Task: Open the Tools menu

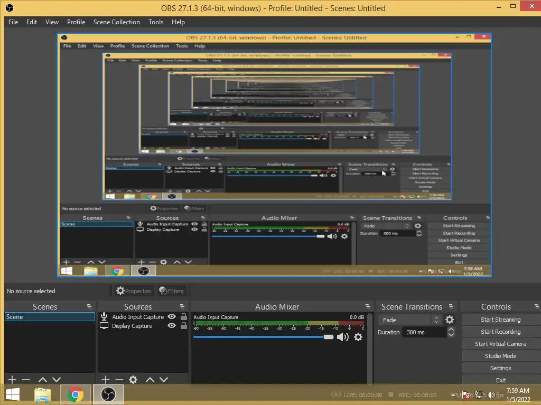Action: 156,22
